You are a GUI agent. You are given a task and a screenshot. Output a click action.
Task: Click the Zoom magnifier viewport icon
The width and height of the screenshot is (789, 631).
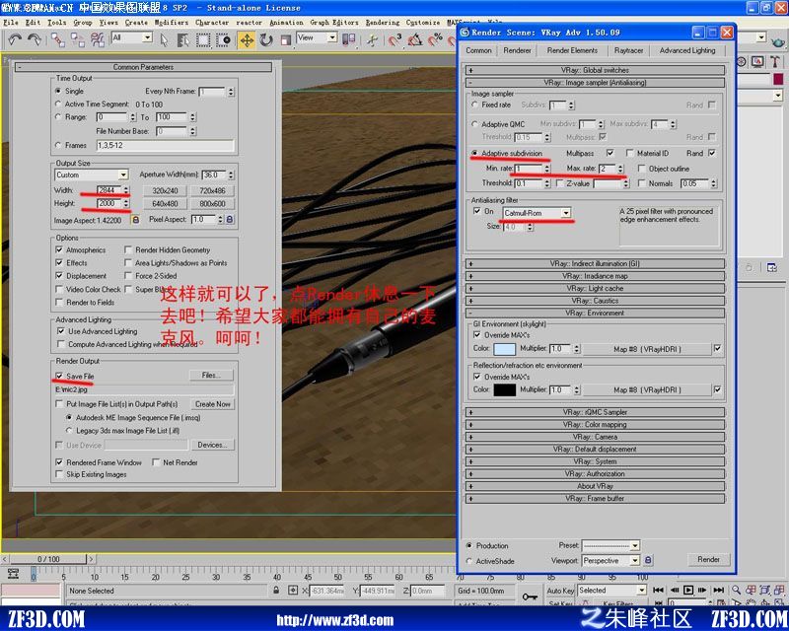point(736,590)
